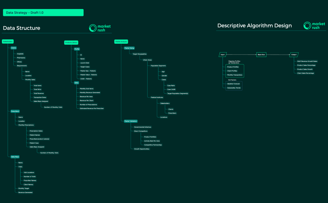
Task: Collapse the Medical Institutes branch
Action: tap(157, 97)
